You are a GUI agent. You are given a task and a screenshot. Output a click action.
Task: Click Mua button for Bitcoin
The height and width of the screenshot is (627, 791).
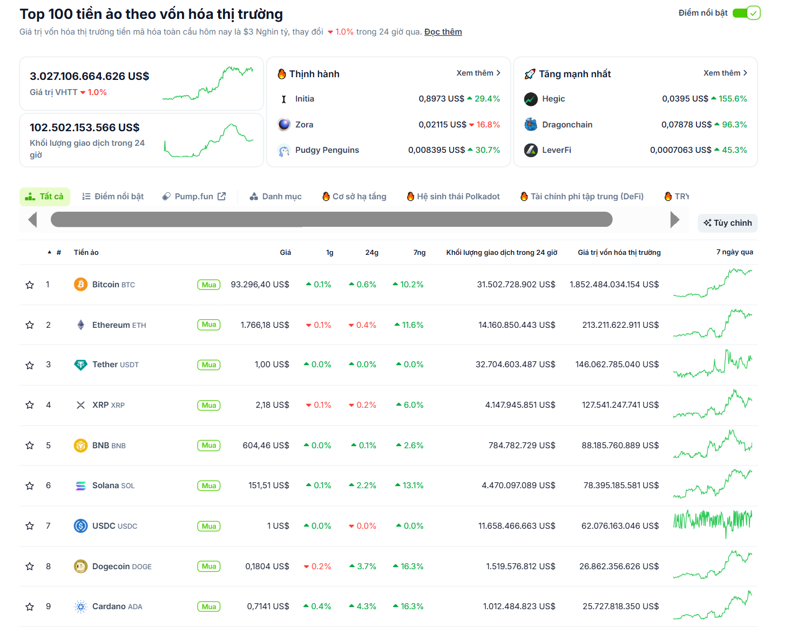pos(209,285)
